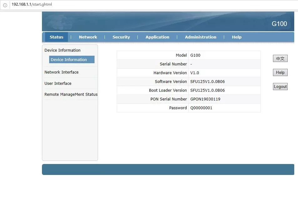Click the Password label in table

coord(178,108)
